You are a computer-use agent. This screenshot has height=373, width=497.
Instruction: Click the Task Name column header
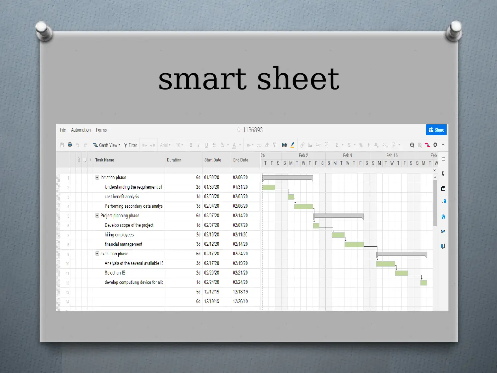tap(129, 160)
